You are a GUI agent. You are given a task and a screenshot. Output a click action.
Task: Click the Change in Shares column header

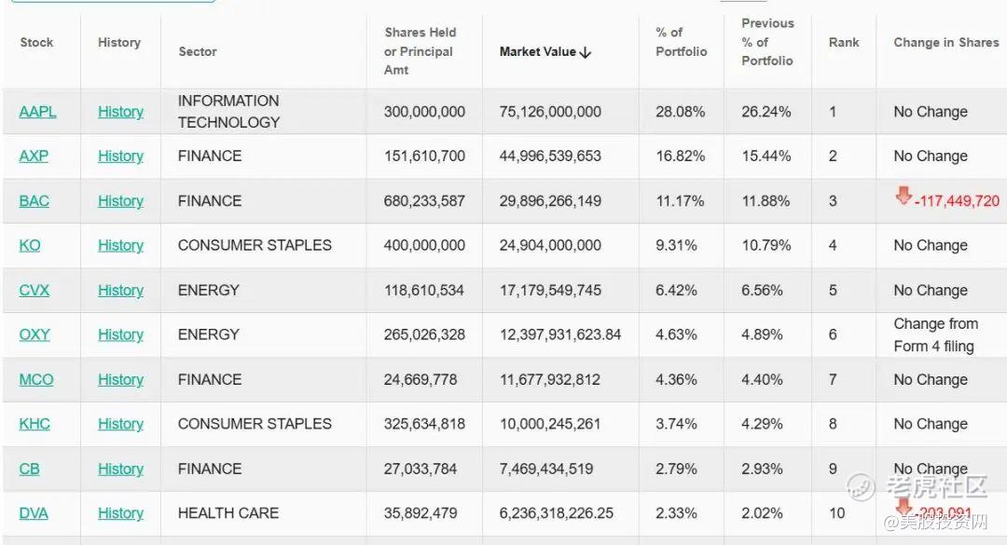[945, 43]
